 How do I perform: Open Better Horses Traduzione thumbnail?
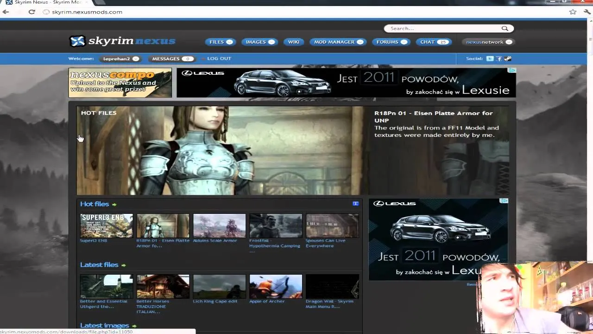tap(163, 286)
